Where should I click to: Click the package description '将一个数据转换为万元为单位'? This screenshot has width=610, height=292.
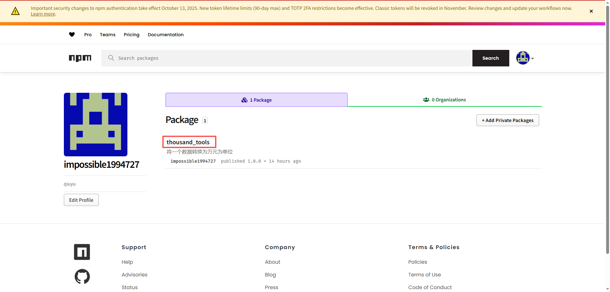(x=200, y=152)
